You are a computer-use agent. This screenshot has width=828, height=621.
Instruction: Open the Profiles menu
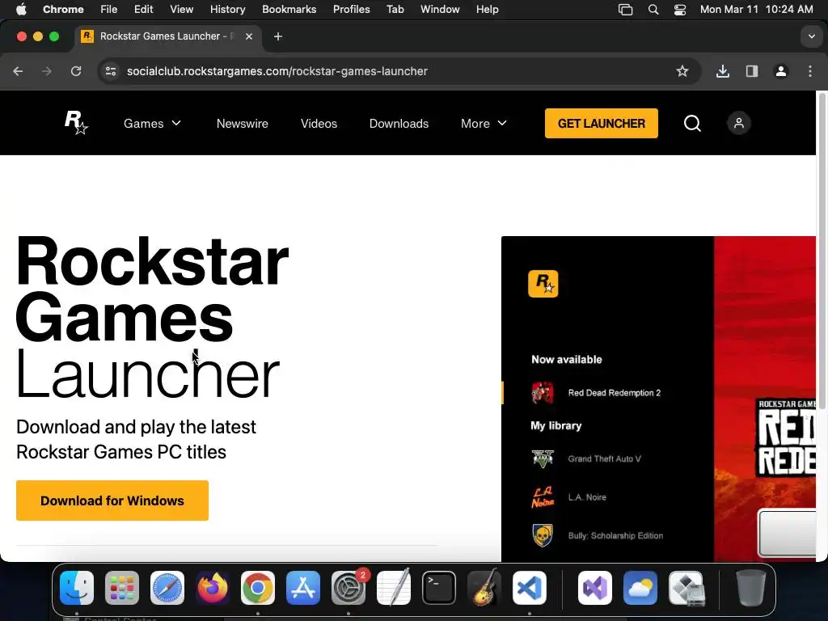[351, 9]
